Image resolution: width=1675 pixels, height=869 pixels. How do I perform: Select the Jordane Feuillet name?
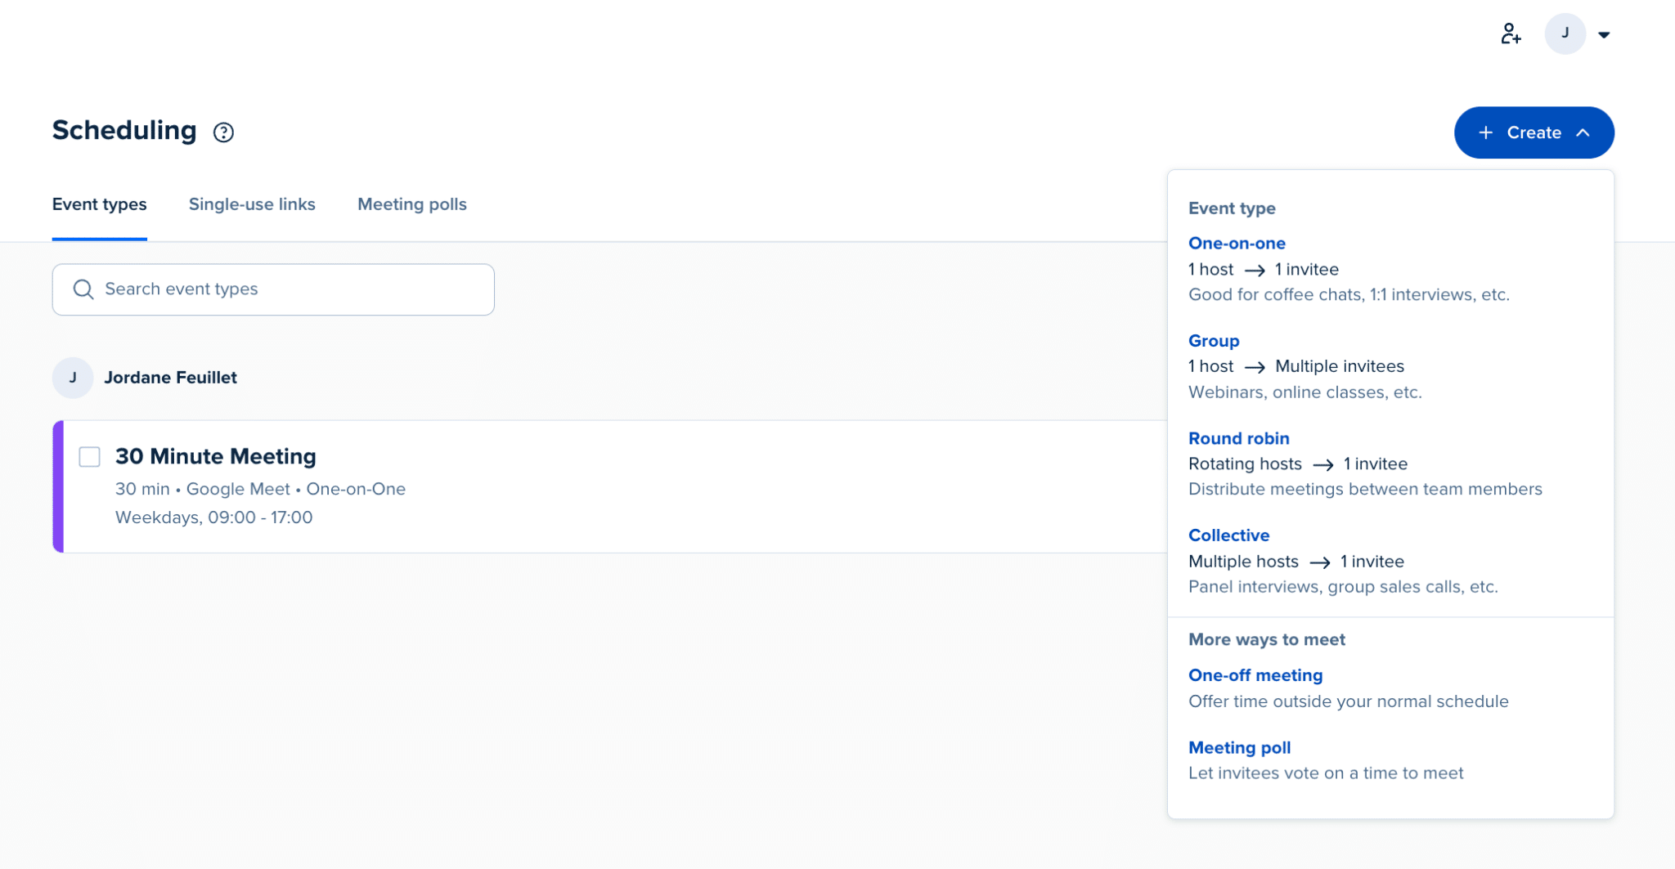pos(170,378)
